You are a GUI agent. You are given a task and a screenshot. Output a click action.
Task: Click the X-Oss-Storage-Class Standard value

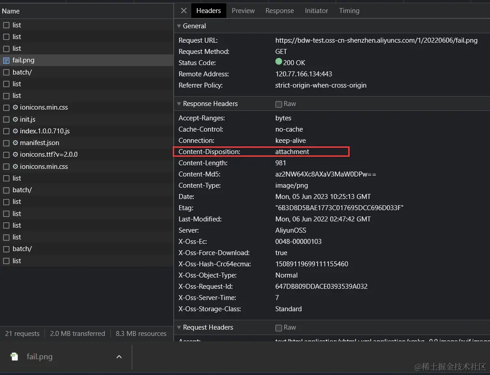pos(288,309)
